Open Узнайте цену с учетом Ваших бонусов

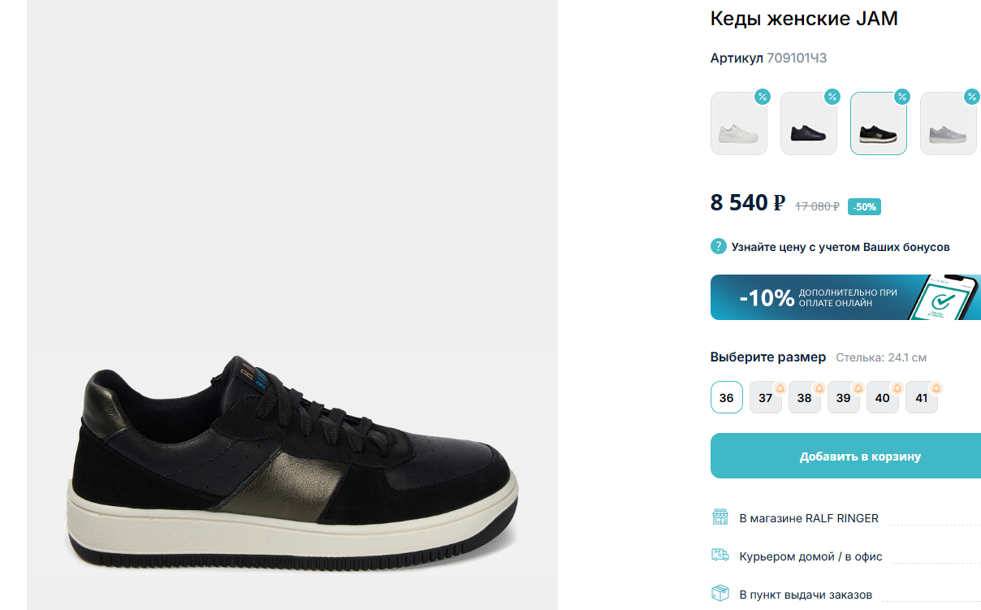(841, 247)
